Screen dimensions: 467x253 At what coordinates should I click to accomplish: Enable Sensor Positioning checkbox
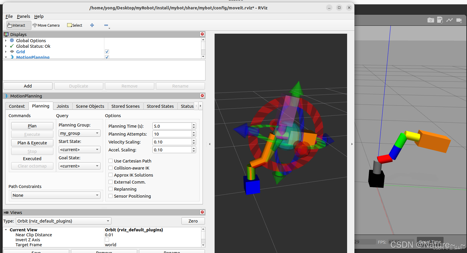tap(111, 196)
